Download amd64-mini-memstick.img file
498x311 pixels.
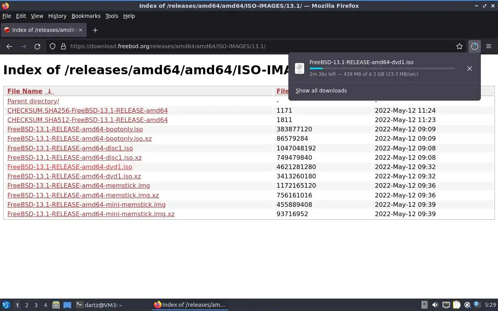[x=86, y=204]
